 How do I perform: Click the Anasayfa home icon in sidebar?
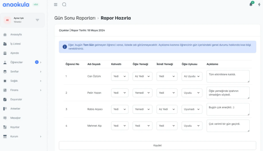tap(5, 34)
